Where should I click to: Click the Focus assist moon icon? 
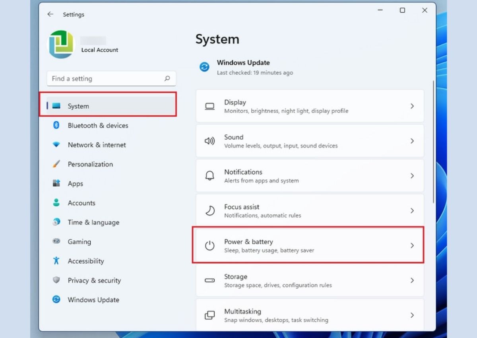(209, 211)
